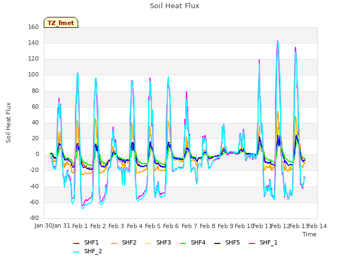Click the -40 y-axis tick label
The height and width of the screenshot is (262, 350).
pos(34,186)
